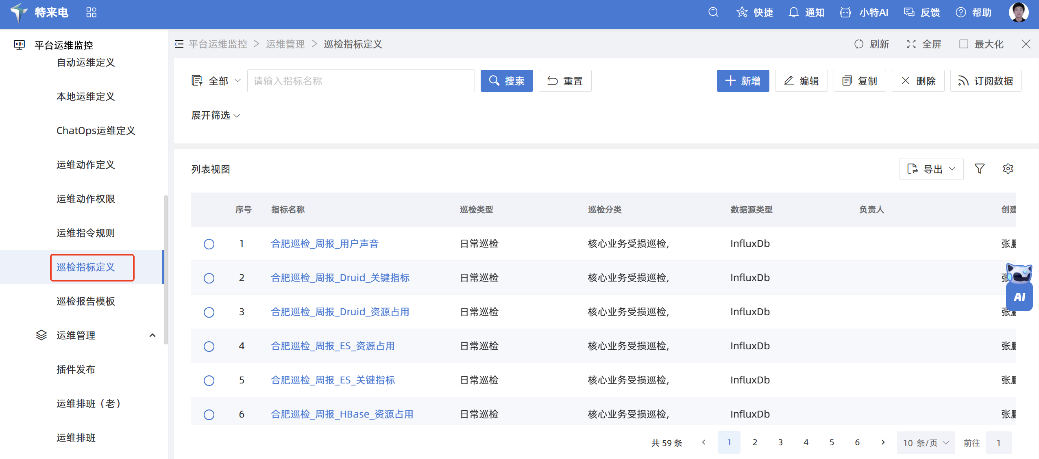Click the 新增 add button
Screen dimensions: 1039x459
coord(743,81)
